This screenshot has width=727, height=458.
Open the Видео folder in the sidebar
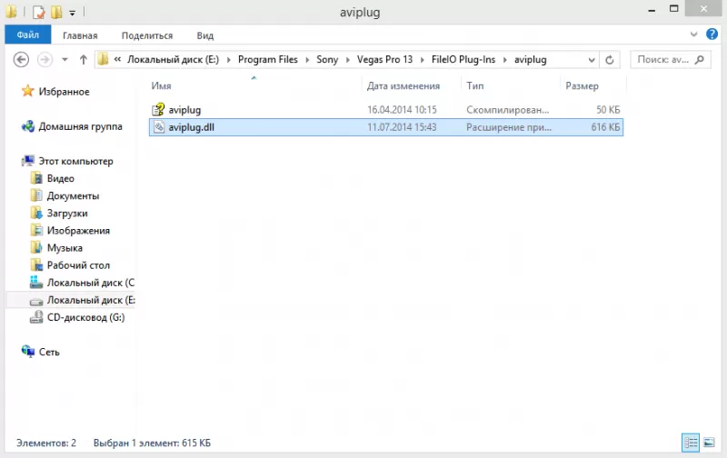coord(60,178)
